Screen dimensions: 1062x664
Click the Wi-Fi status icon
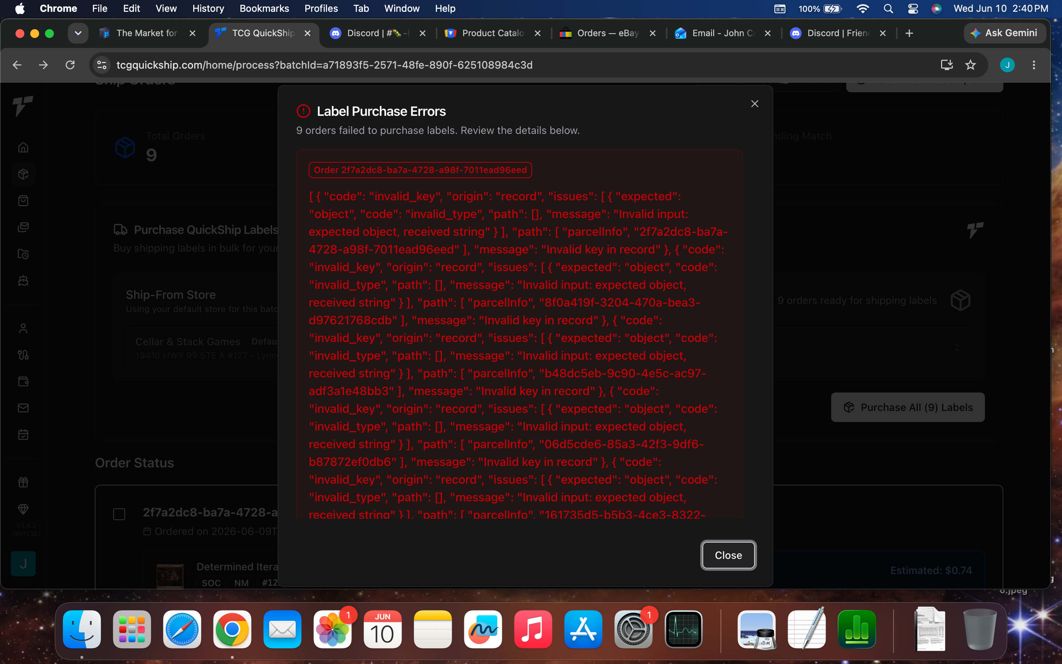click(863, 8)
